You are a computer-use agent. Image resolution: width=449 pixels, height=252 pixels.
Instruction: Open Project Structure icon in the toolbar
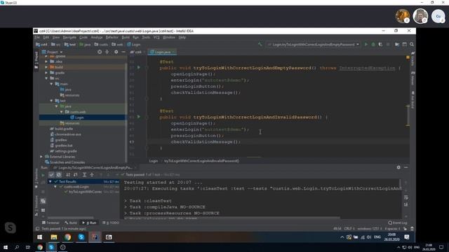[397, 45]
